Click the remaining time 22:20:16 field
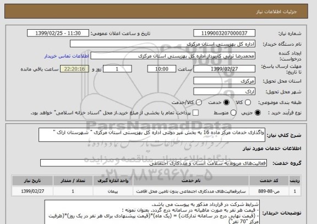The width and height of the screenshot is (317, 224). click(75, 69)
